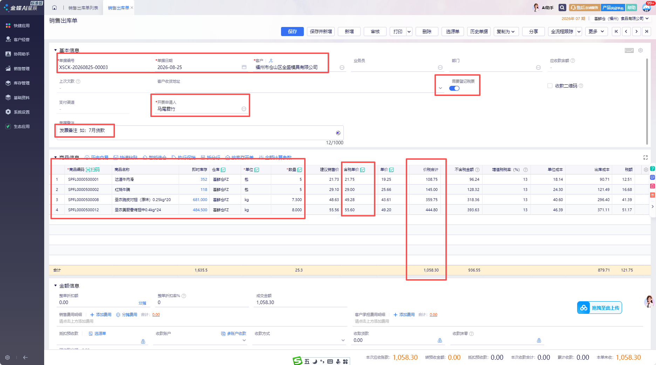Screen dimensions: 656x365
Task: Go to last record navigation arrow
Action: click(647, 32)
